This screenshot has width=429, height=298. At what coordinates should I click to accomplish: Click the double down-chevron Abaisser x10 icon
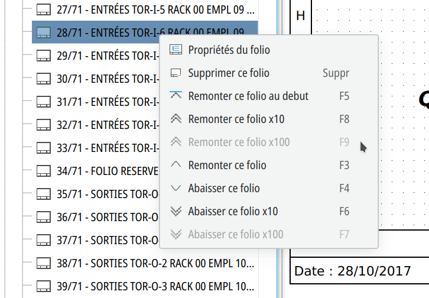175,211
